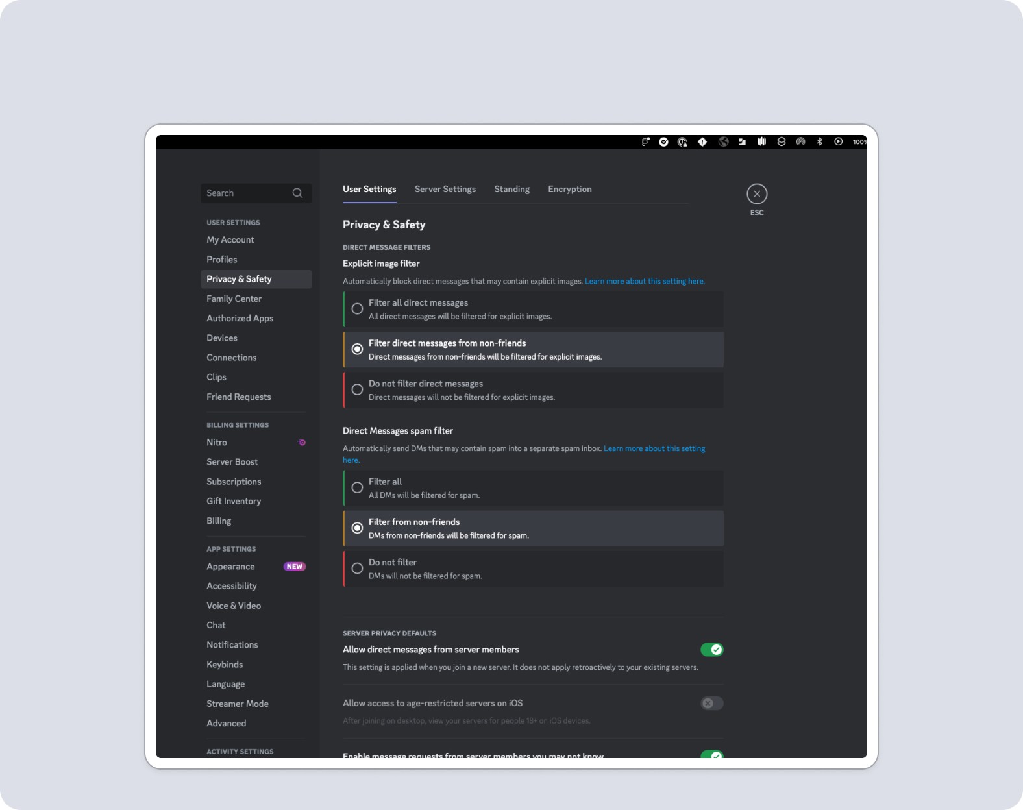
Task: Open Keybinds settings
Action: (x=256, y=665)
